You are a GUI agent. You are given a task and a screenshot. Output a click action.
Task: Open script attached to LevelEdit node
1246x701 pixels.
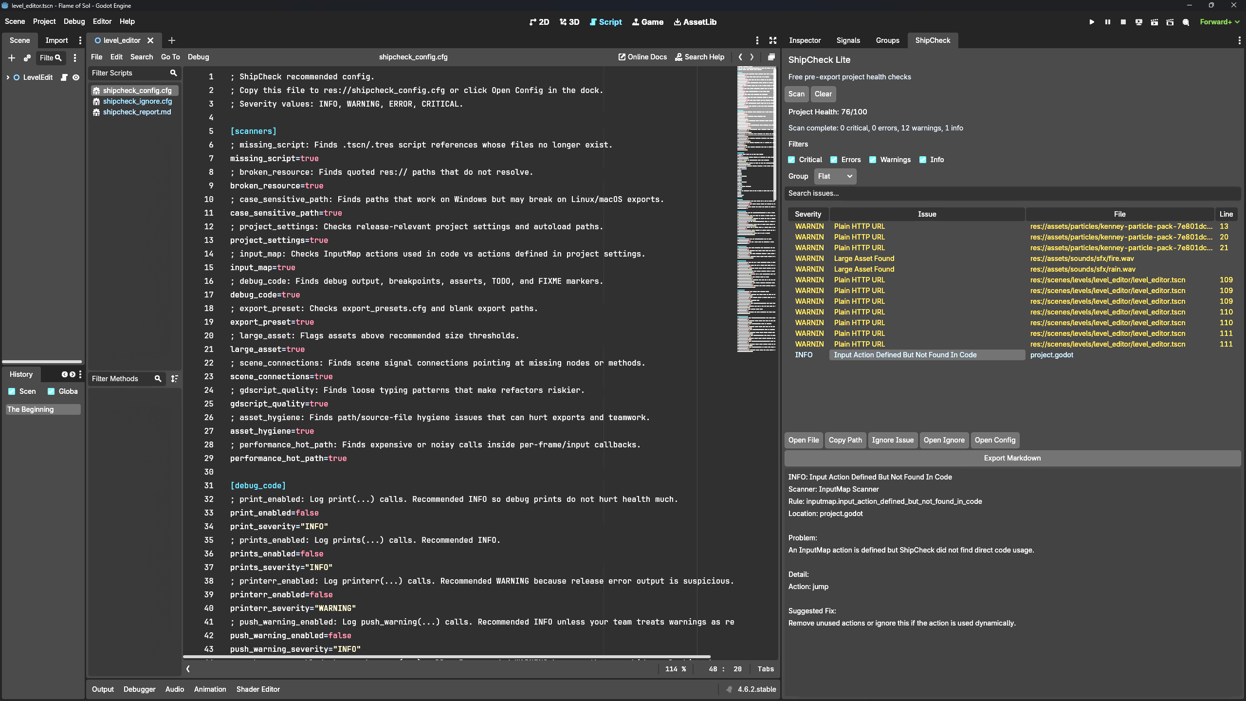(x=64, y=77)
